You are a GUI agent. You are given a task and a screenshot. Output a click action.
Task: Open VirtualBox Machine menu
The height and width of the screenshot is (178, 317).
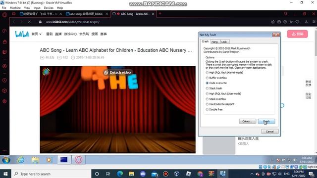(15, 8)
